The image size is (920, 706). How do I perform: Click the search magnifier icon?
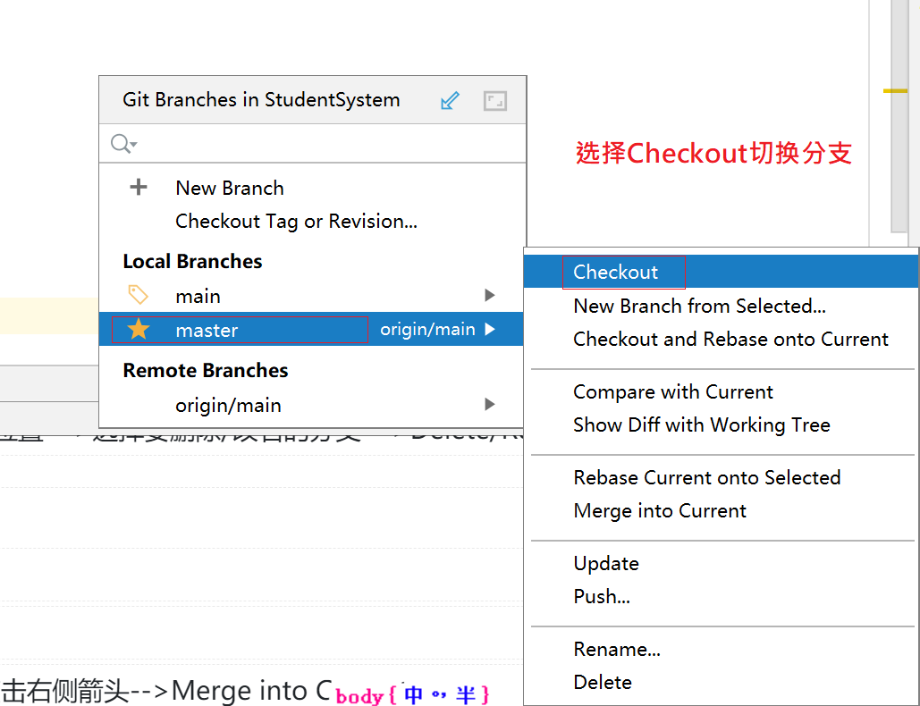point(122,144)
